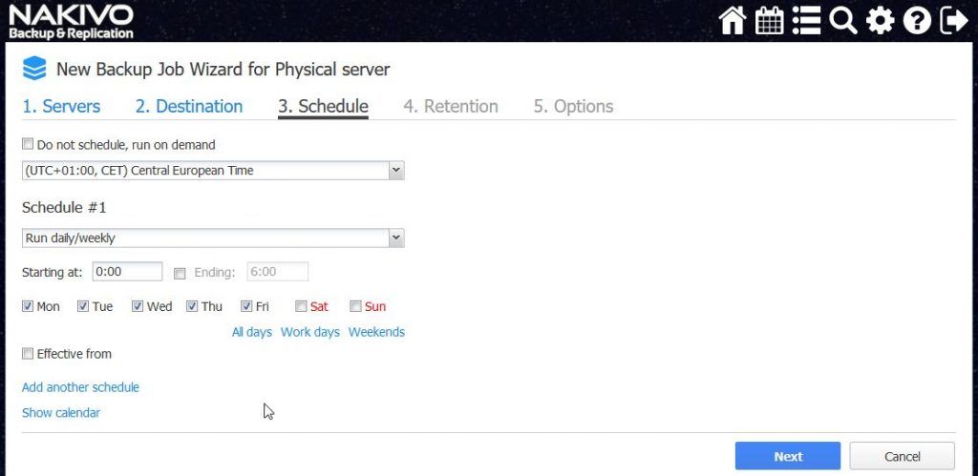The height and width of the screenshot is (476, 978).
Task: Click the Log out arrow icon
Action: (954, 21)
